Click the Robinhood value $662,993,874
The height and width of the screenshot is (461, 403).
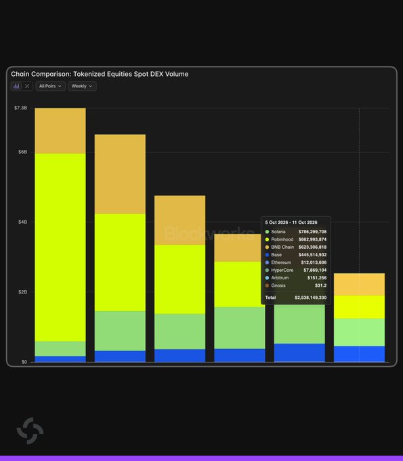[312, 239]
